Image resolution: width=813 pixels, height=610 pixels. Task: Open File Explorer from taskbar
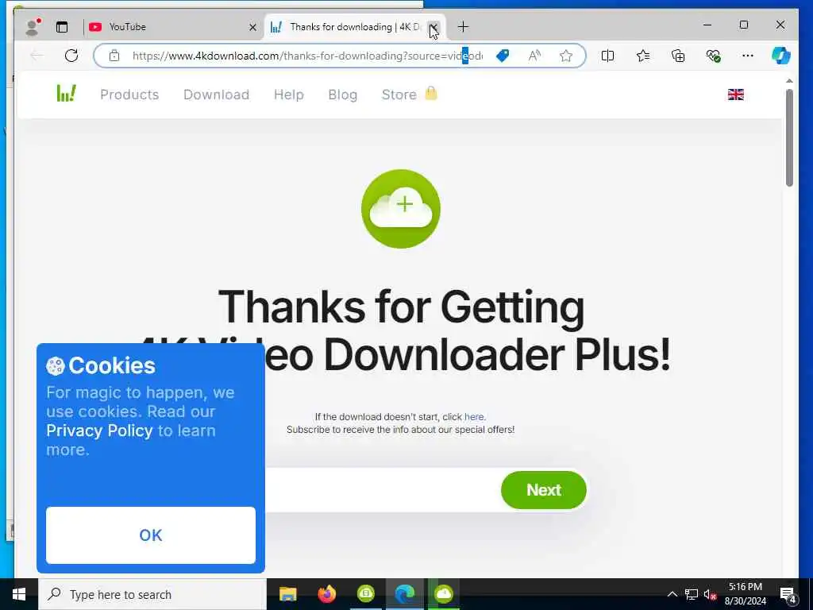(x=287, y=594)
